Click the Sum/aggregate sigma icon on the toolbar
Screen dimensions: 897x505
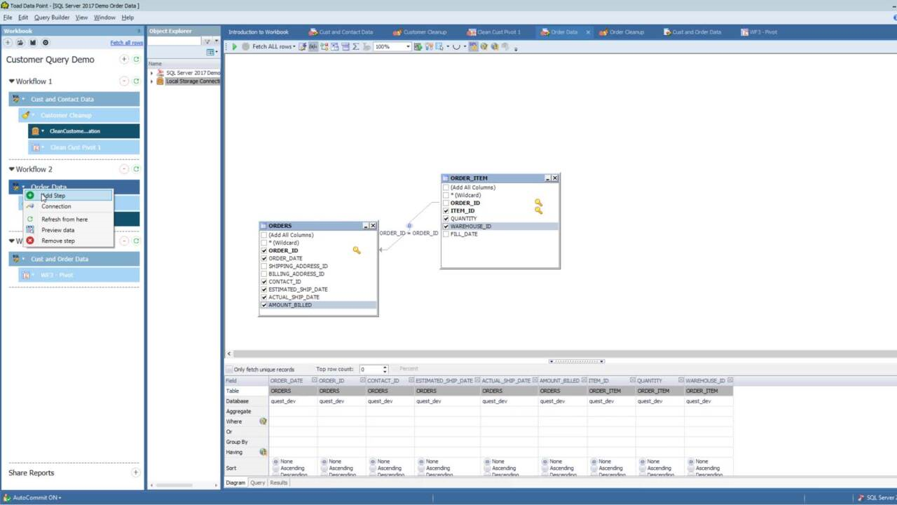(357, 46)
